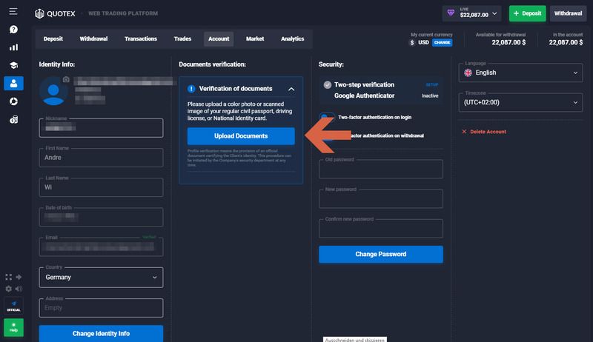The image size is (593, 342).
Task: Click the Date of birth field
Action: coord(101,217)
